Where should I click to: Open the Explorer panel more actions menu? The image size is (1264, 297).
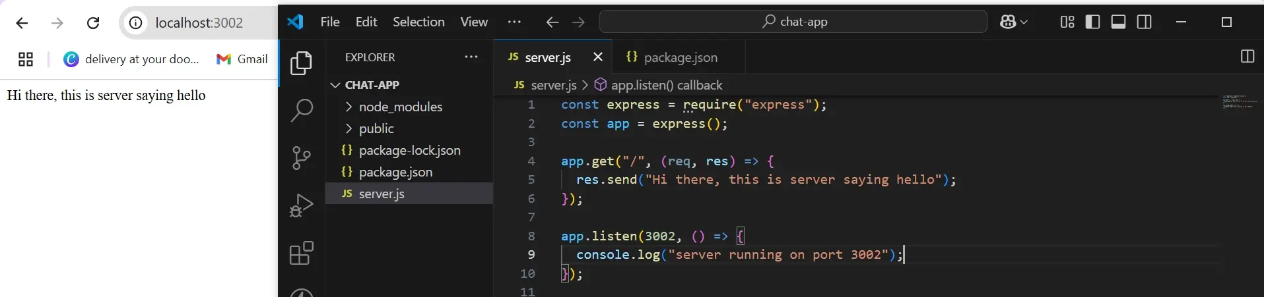pos(471,57)
